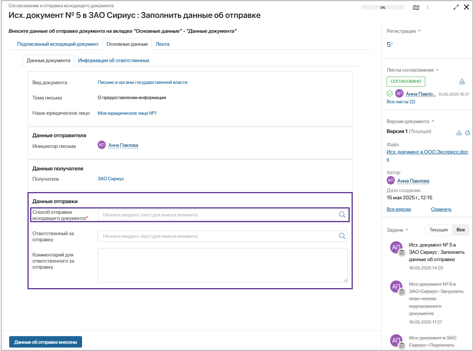Image resolution: width=473 pixels, height=351 pixels.
Task: Collapse the Регистрация section
Action: pyautogui.click(x=420, y=31)
